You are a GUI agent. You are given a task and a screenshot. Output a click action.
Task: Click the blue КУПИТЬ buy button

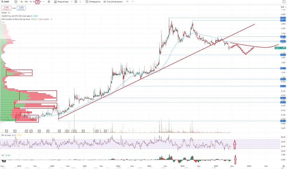coord(21,8)
